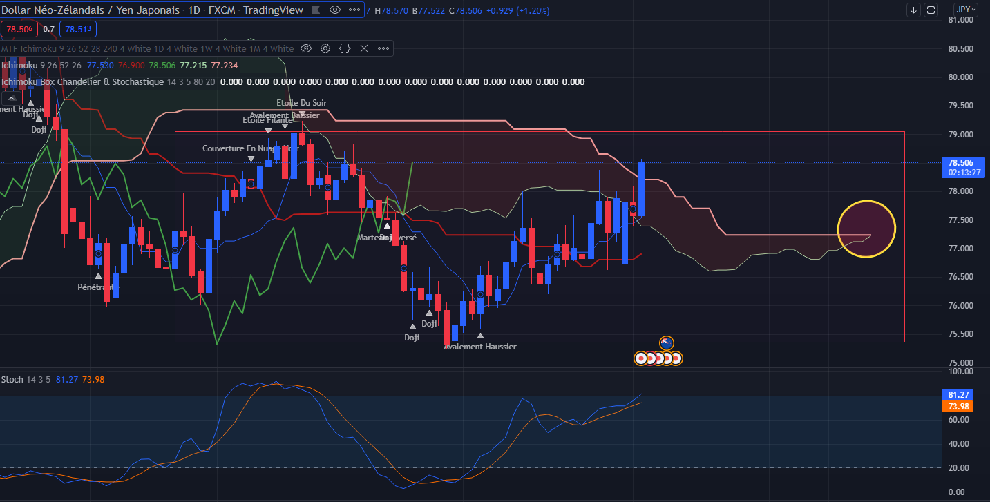Click the Etoile Du Soir pattern label
Screen dimensions: 990x502
(x=302, y=103)
